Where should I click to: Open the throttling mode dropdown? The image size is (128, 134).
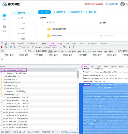[61, 47]
